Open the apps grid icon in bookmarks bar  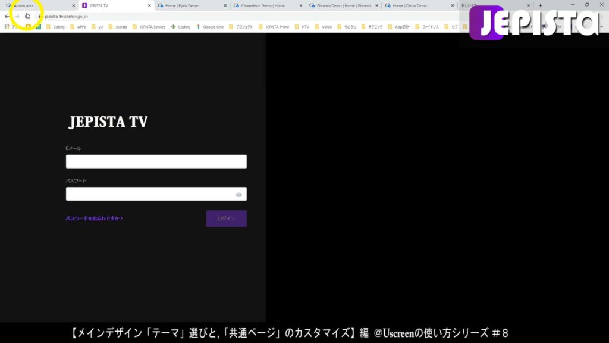tap(7, 27)
